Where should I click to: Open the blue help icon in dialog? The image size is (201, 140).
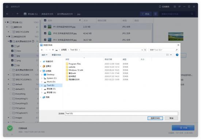[177, 55]
